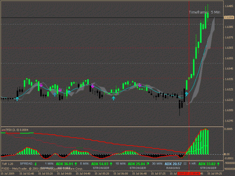235x176 pixels.
Task: Click the RANGING status under 30 MIN
Action: coord(173,168)
